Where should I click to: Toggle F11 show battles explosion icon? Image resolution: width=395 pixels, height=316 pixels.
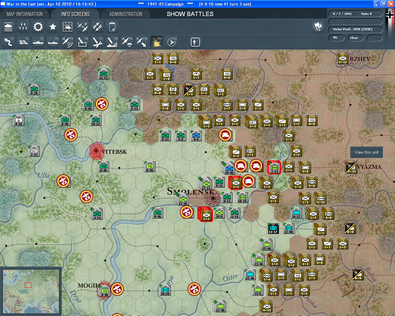156,42
